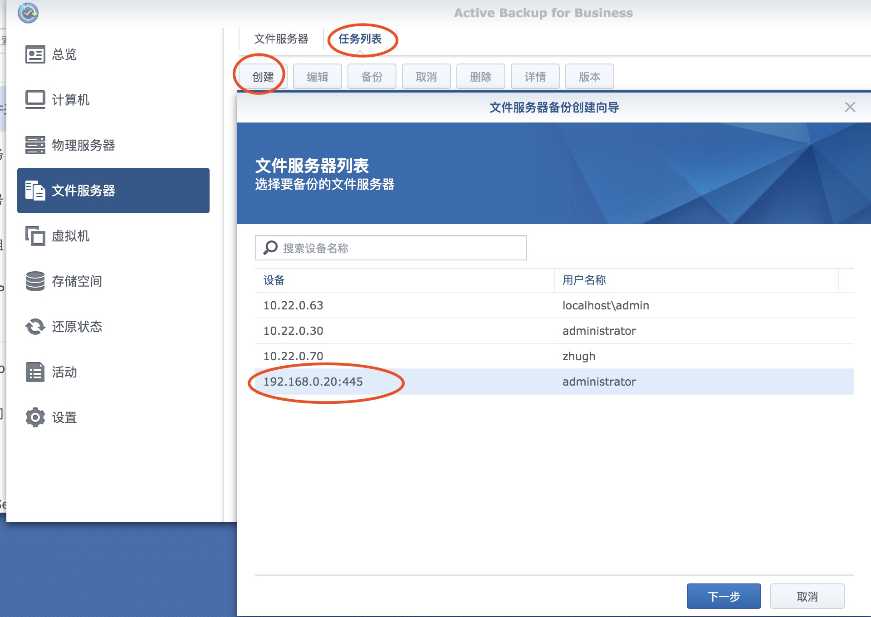Screen dimensions: 871x617
Task: Click administrator in the 192.168.0.20:445 row
Action: (x=599, y=382)
